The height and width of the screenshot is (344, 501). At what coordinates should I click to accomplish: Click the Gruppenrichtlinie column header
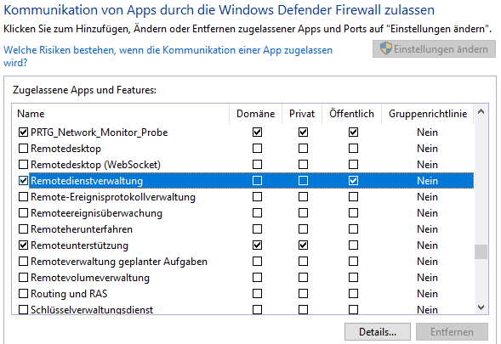pyautogui.click(x=428, y=114)
